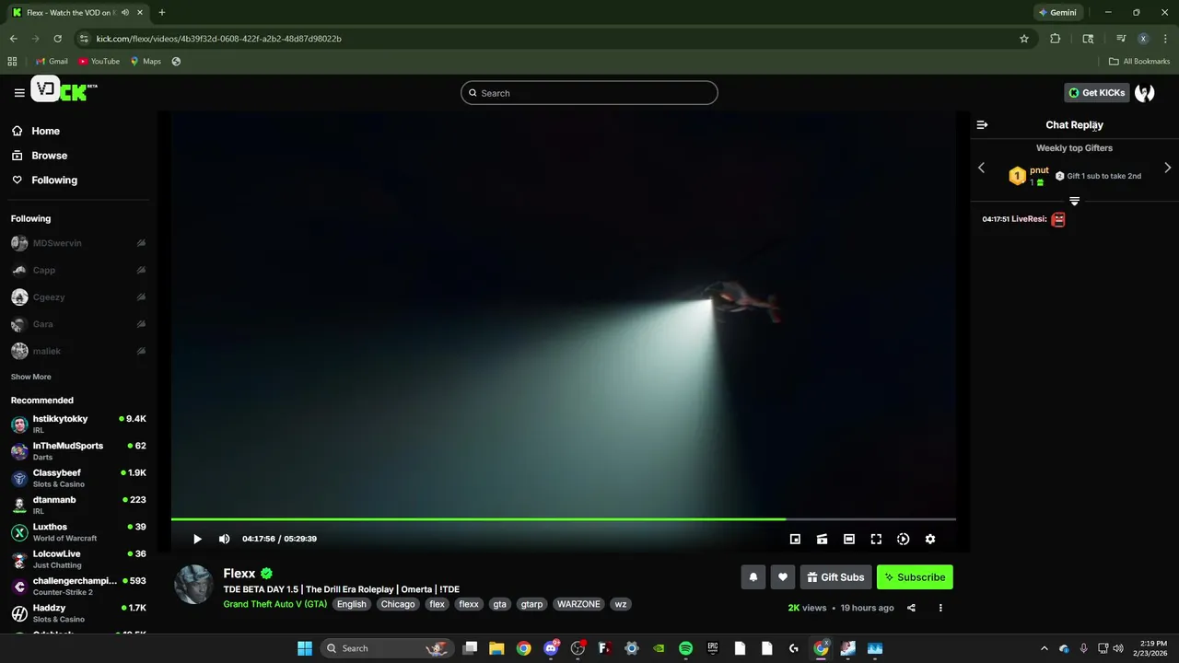Open YouTube bookmark
The width and height of the screenshot is (1179, 663).
click(x=99, y=62)
